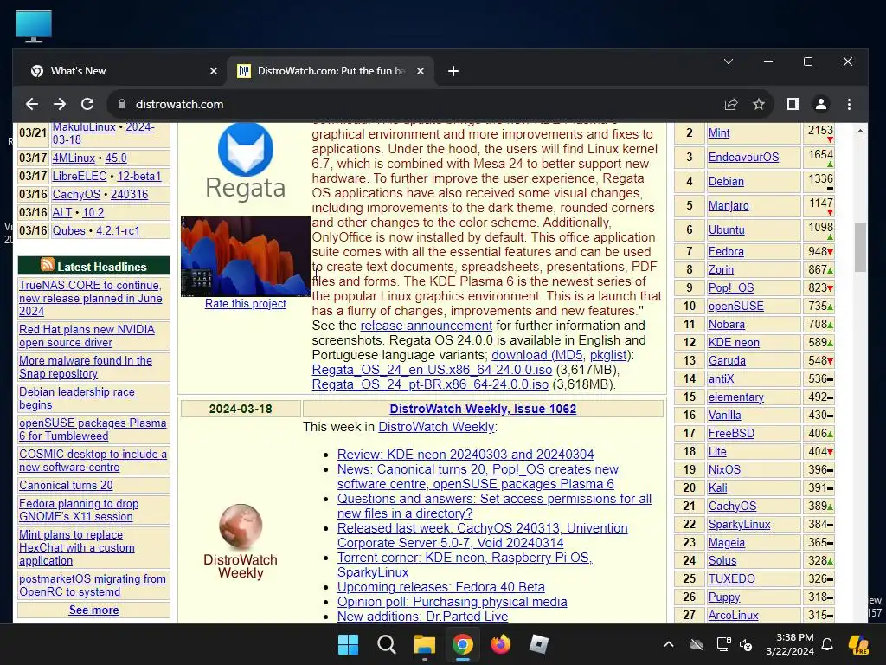
Task: Reload the DistroWatch page
Action: pos(87,104)
